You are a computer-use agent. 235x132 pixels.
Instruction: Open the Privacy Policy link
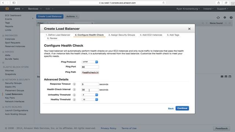tap(109, 128)
